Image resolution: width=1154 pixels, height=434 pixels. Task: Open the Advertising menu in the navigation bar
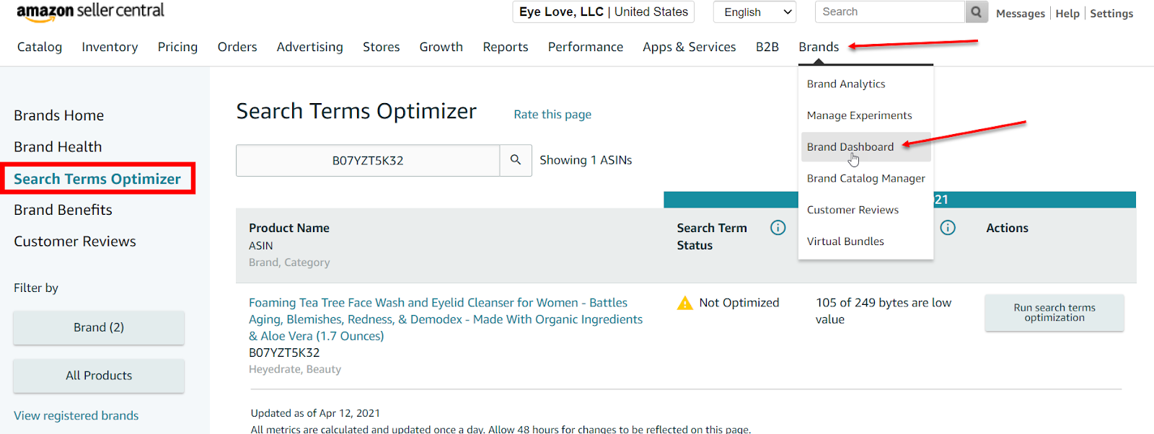coord(309,47)
